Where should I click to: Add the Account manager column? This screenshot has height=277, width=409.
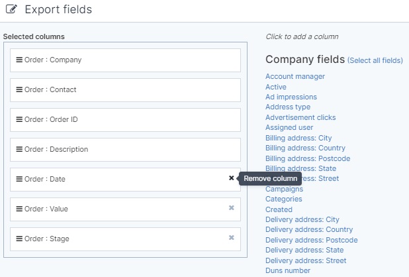[295, 76]
